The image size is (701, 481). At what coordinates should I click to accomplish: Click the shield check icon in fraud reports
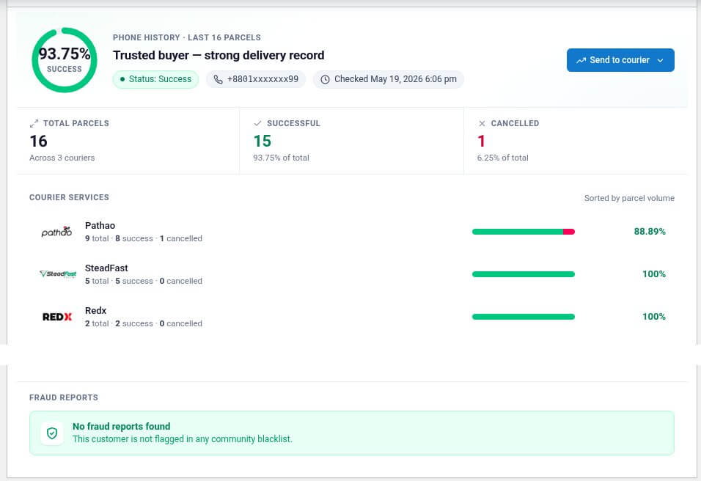(x=52, y=433)
